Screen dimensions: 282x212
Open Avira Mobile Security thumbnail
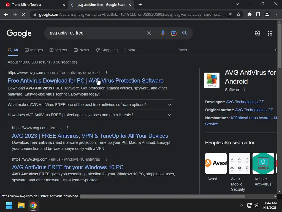(x=239, y=163)
